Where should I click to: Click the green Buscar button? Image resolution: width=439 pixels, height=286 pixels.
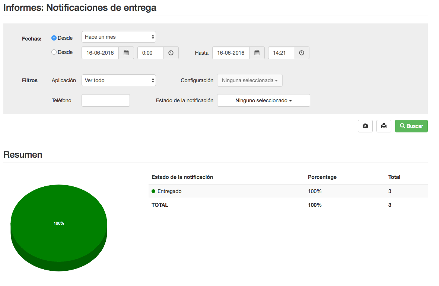(x=411, y=126)
